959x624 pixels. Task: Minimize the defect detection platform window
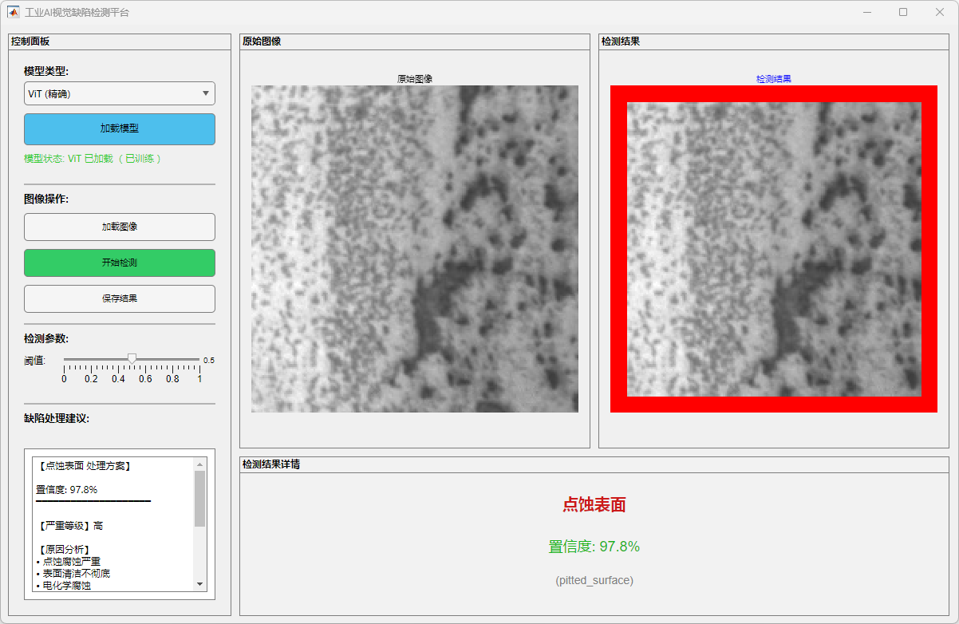click(866, 13)
